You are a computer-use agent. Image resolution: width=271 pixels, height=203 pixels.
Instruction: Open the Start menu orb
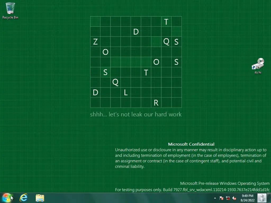(6, 198)
